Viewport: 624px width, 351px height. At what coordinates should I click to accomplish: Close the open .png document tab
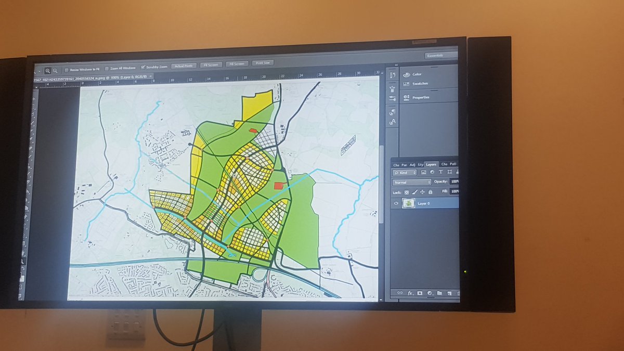[x=150, y=76]
